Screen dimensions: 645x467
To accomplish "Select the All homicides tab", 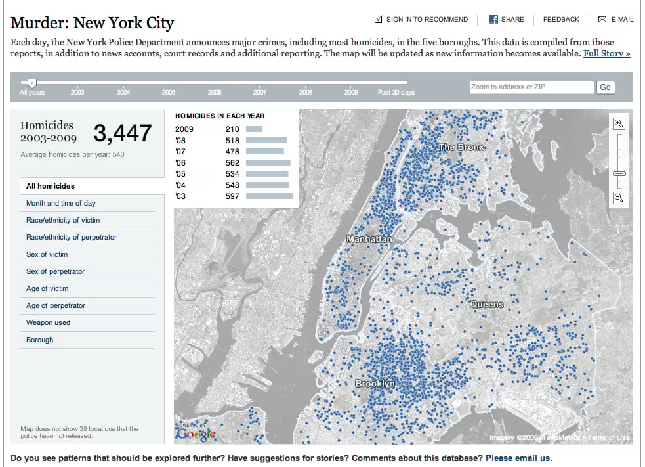I will pyautogui.click(x=92, y=186).
